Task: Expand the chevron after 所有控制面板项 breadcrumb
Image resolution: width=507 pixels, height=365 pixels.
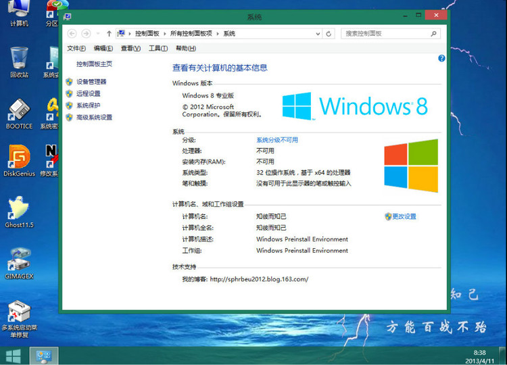Action: (218, 34)
